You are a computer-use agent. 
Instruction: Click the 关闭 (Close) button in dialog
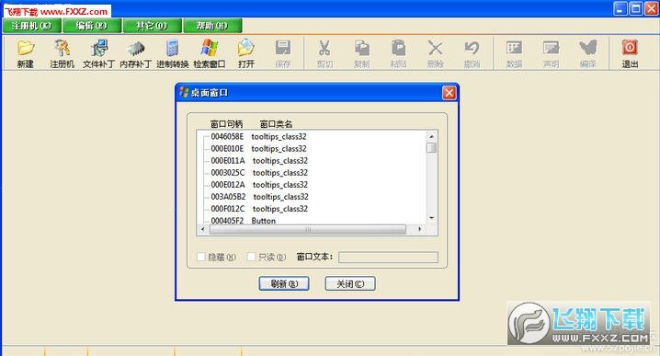[350, 283]
